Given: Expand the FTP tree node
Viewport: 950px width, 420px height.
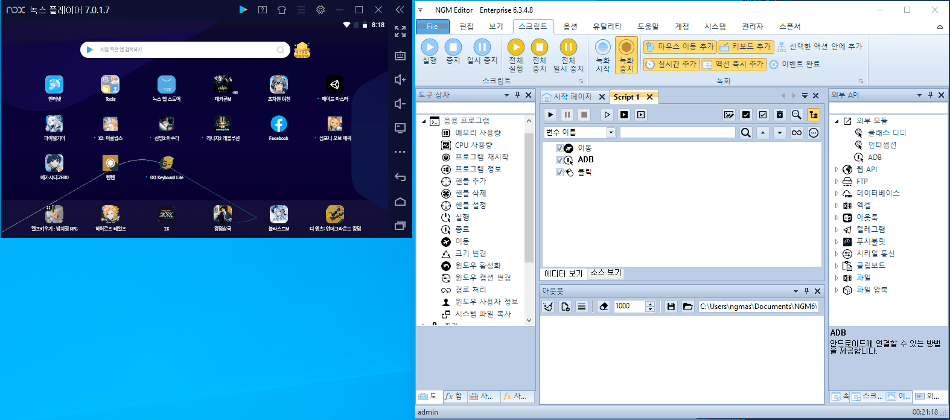Looking at the screenshot, I should (x=837, y=182).
